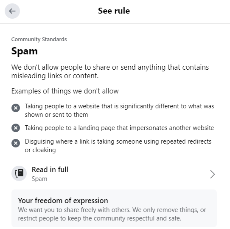Expand Read in full via the chevron arrow
230x229 pixels.
[213, 174]
